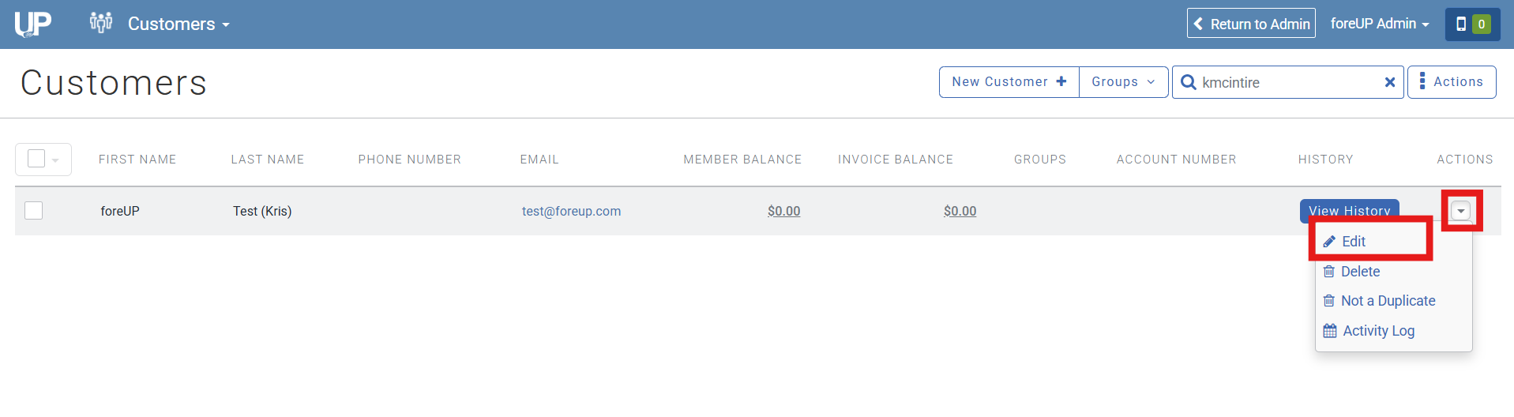Click into the kmcintire search field

pos(1287,82)
